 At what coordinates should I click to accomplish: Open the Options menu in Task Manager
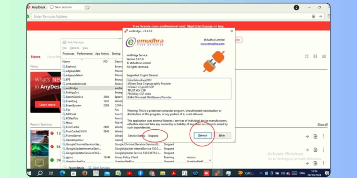75,48
